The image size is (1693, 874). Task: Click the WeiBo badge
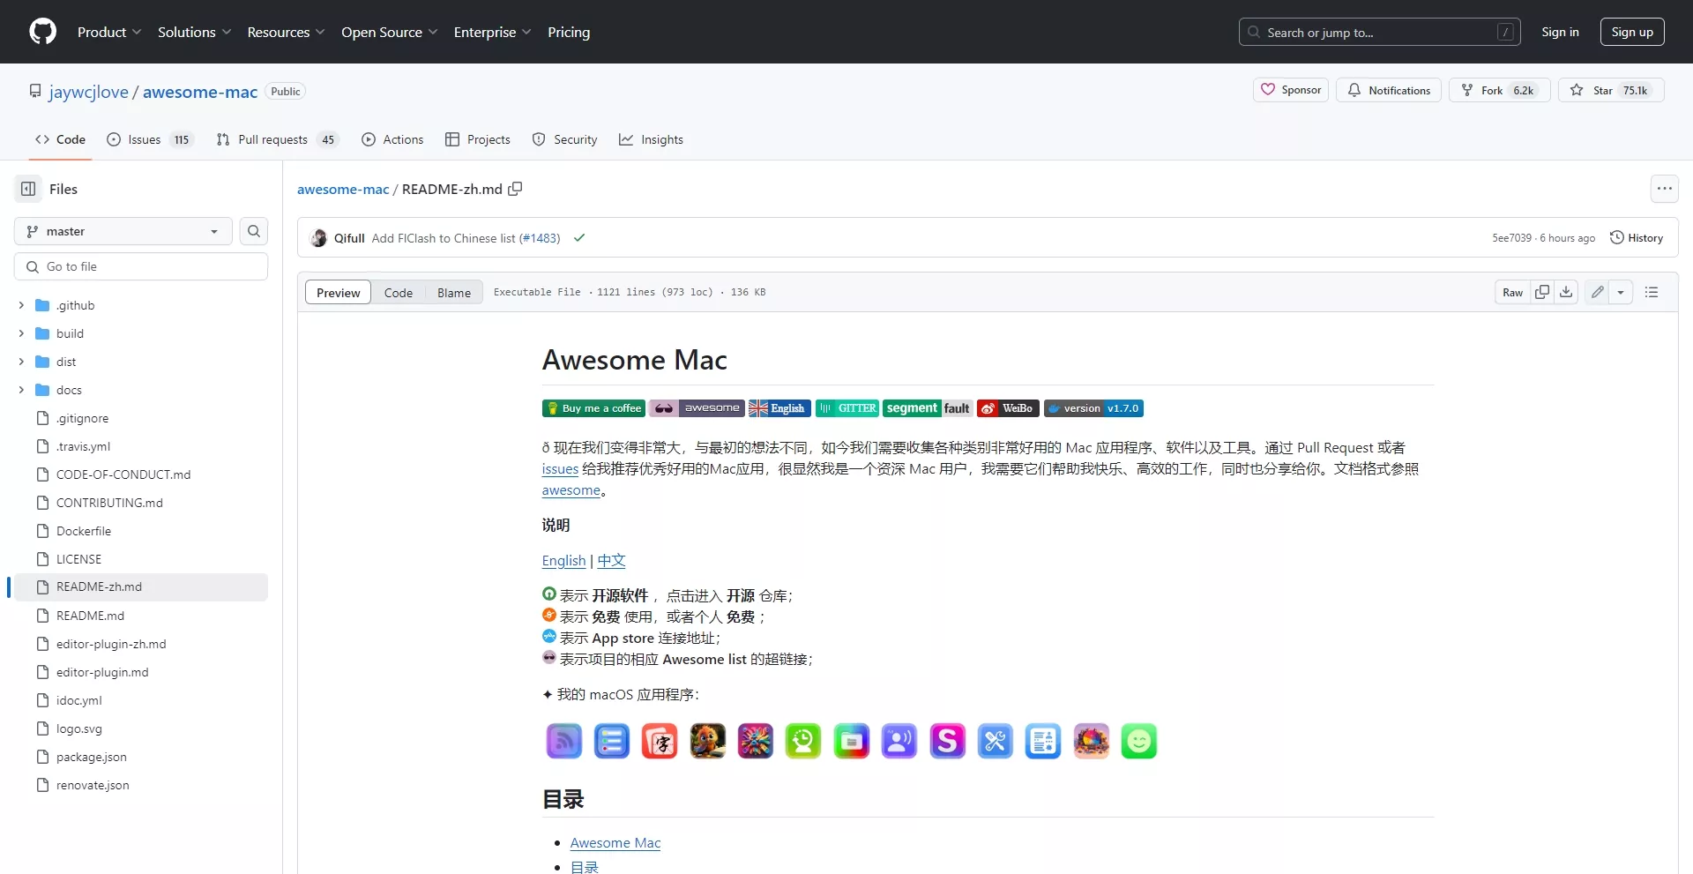click(1008, 408)
